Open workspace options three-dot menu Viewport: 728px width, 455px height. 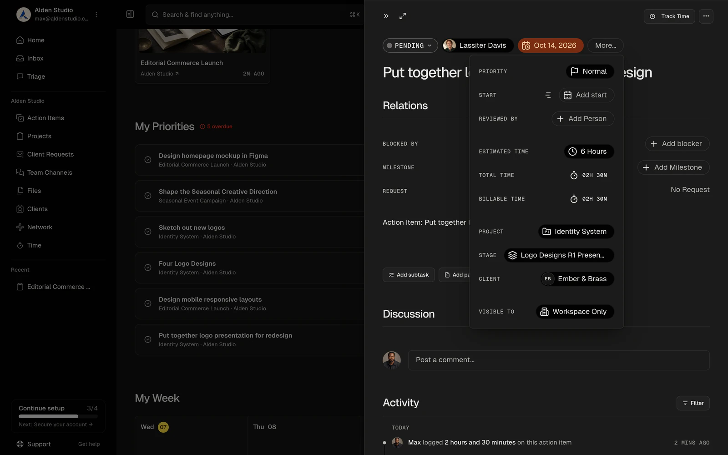coord(96,15)
